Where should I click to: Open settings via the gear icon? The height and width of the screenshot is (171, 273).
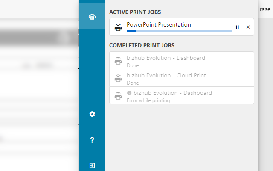pyautogui.click(x=92, y=114)
